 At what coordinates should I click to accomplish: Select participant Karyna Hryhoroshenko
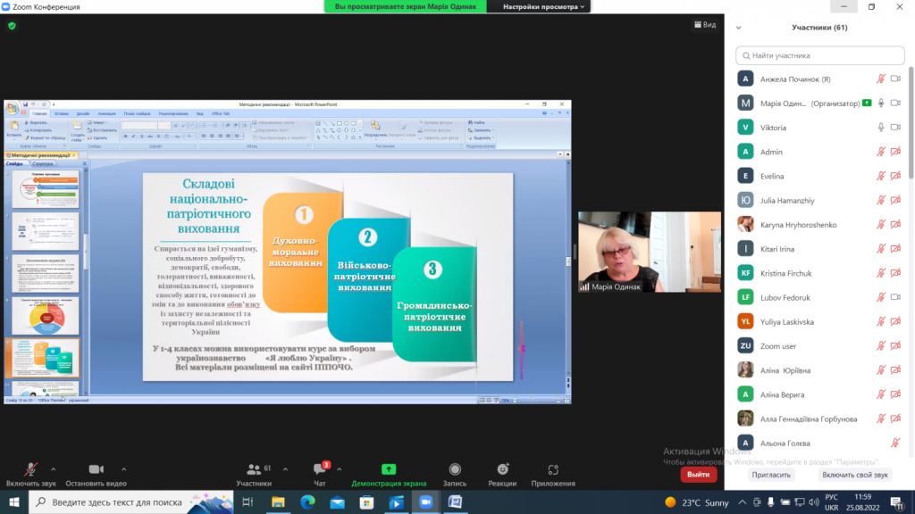pyautogui.click(x=820, y=224)
